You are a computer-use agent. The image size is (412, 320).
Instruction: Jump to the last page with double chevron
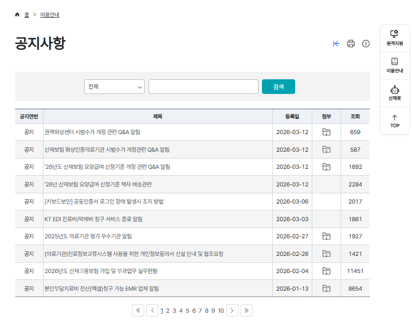click(246, 310)
